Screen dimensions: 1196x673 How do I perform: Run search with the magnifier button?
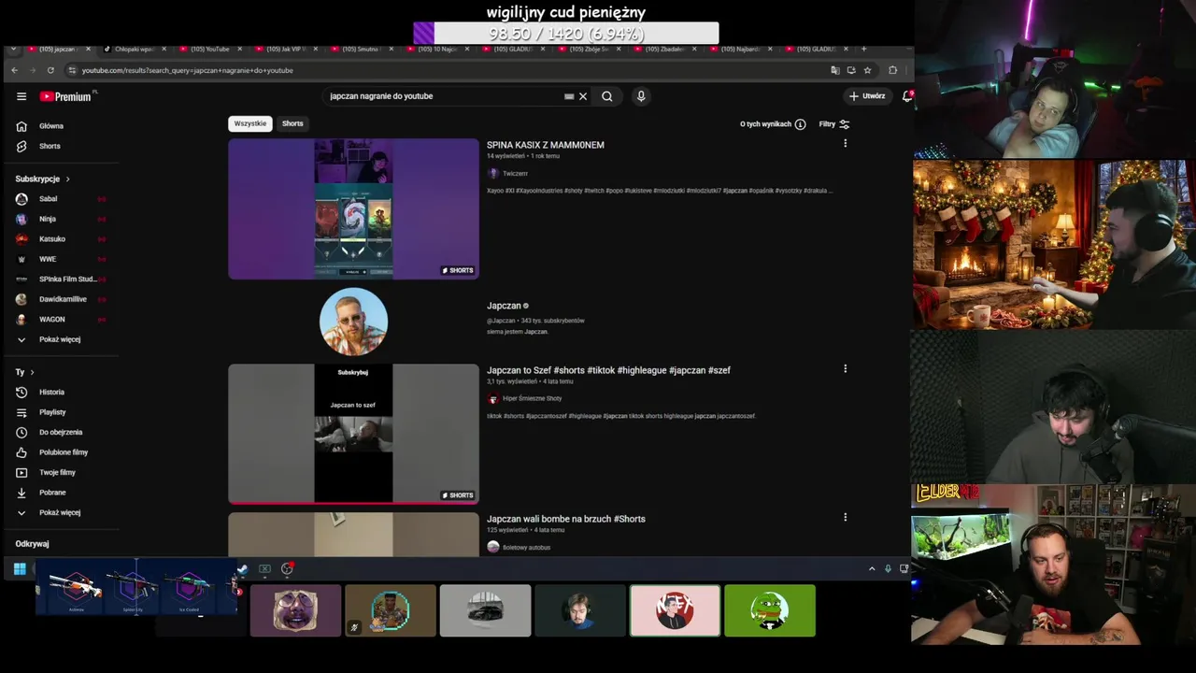[x=607, y=96]
